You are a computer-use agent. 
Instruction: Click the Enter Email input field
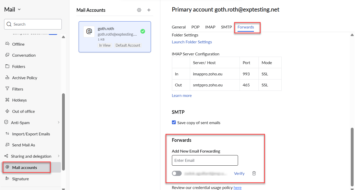point(205,160)
